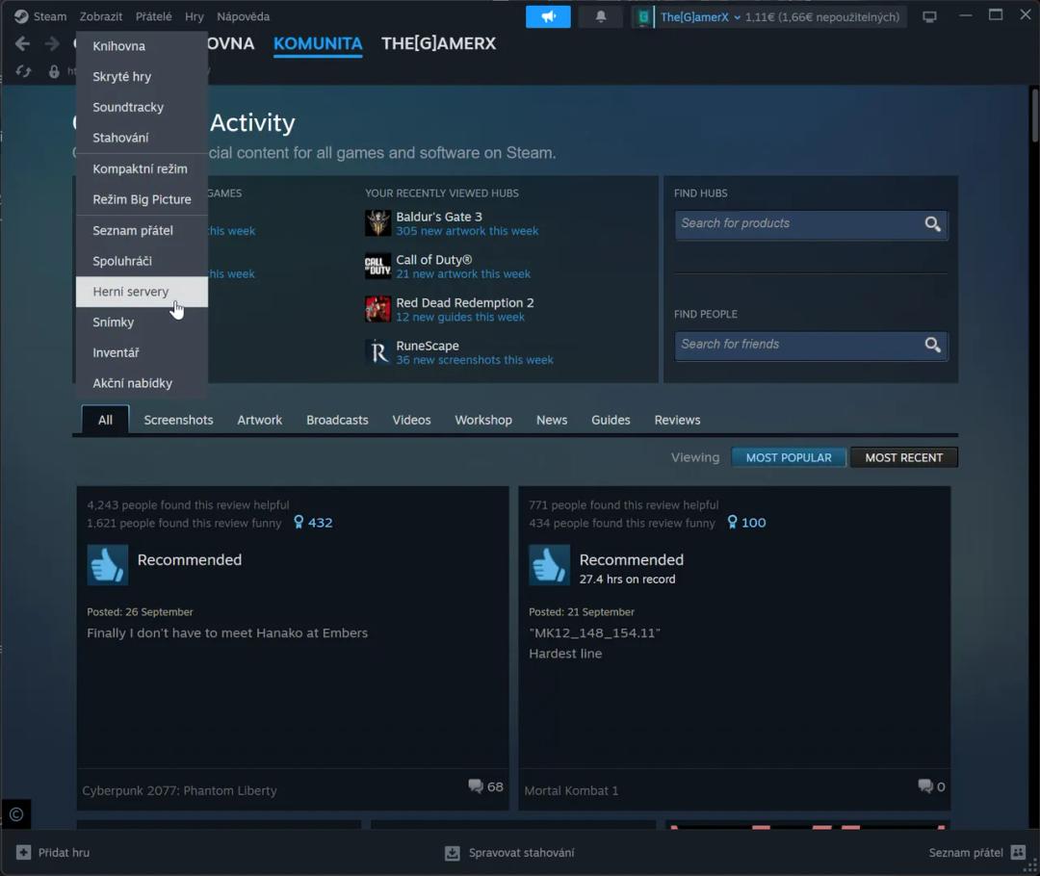The image size is (1040, 876).
Task: Switch to the Screenshots tab
Action: click(178, 420)
